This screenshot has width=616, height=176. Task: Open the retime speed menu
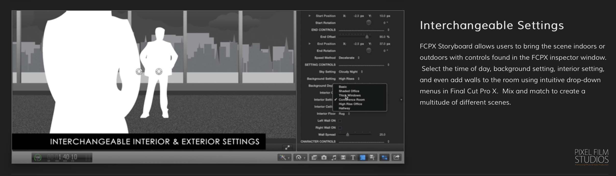[x=300, y=158]
